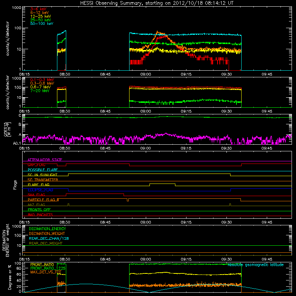Click the Absolute geomagnetic latitude label
The width and height of the screenshot is (296, 296).
tap(256, 265)
